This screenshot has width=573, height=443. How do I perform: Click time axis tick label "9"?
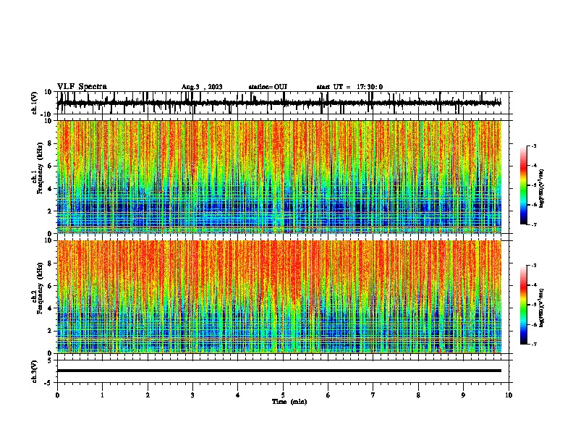tap(463, 395)
